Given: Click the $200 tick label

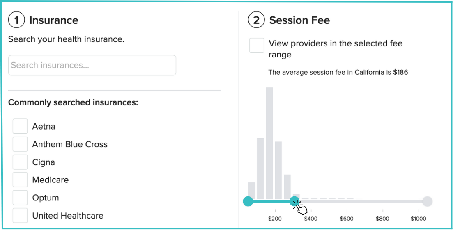Looking at the screenshot, I should tap(275, 219).
